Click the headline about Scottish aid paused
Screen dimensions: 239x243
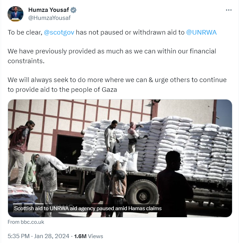[x=88, y=208]
